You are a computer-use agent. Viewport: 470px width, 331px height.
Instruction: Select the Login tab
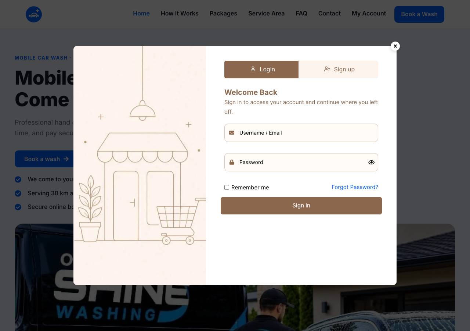[x=261, y=70]
